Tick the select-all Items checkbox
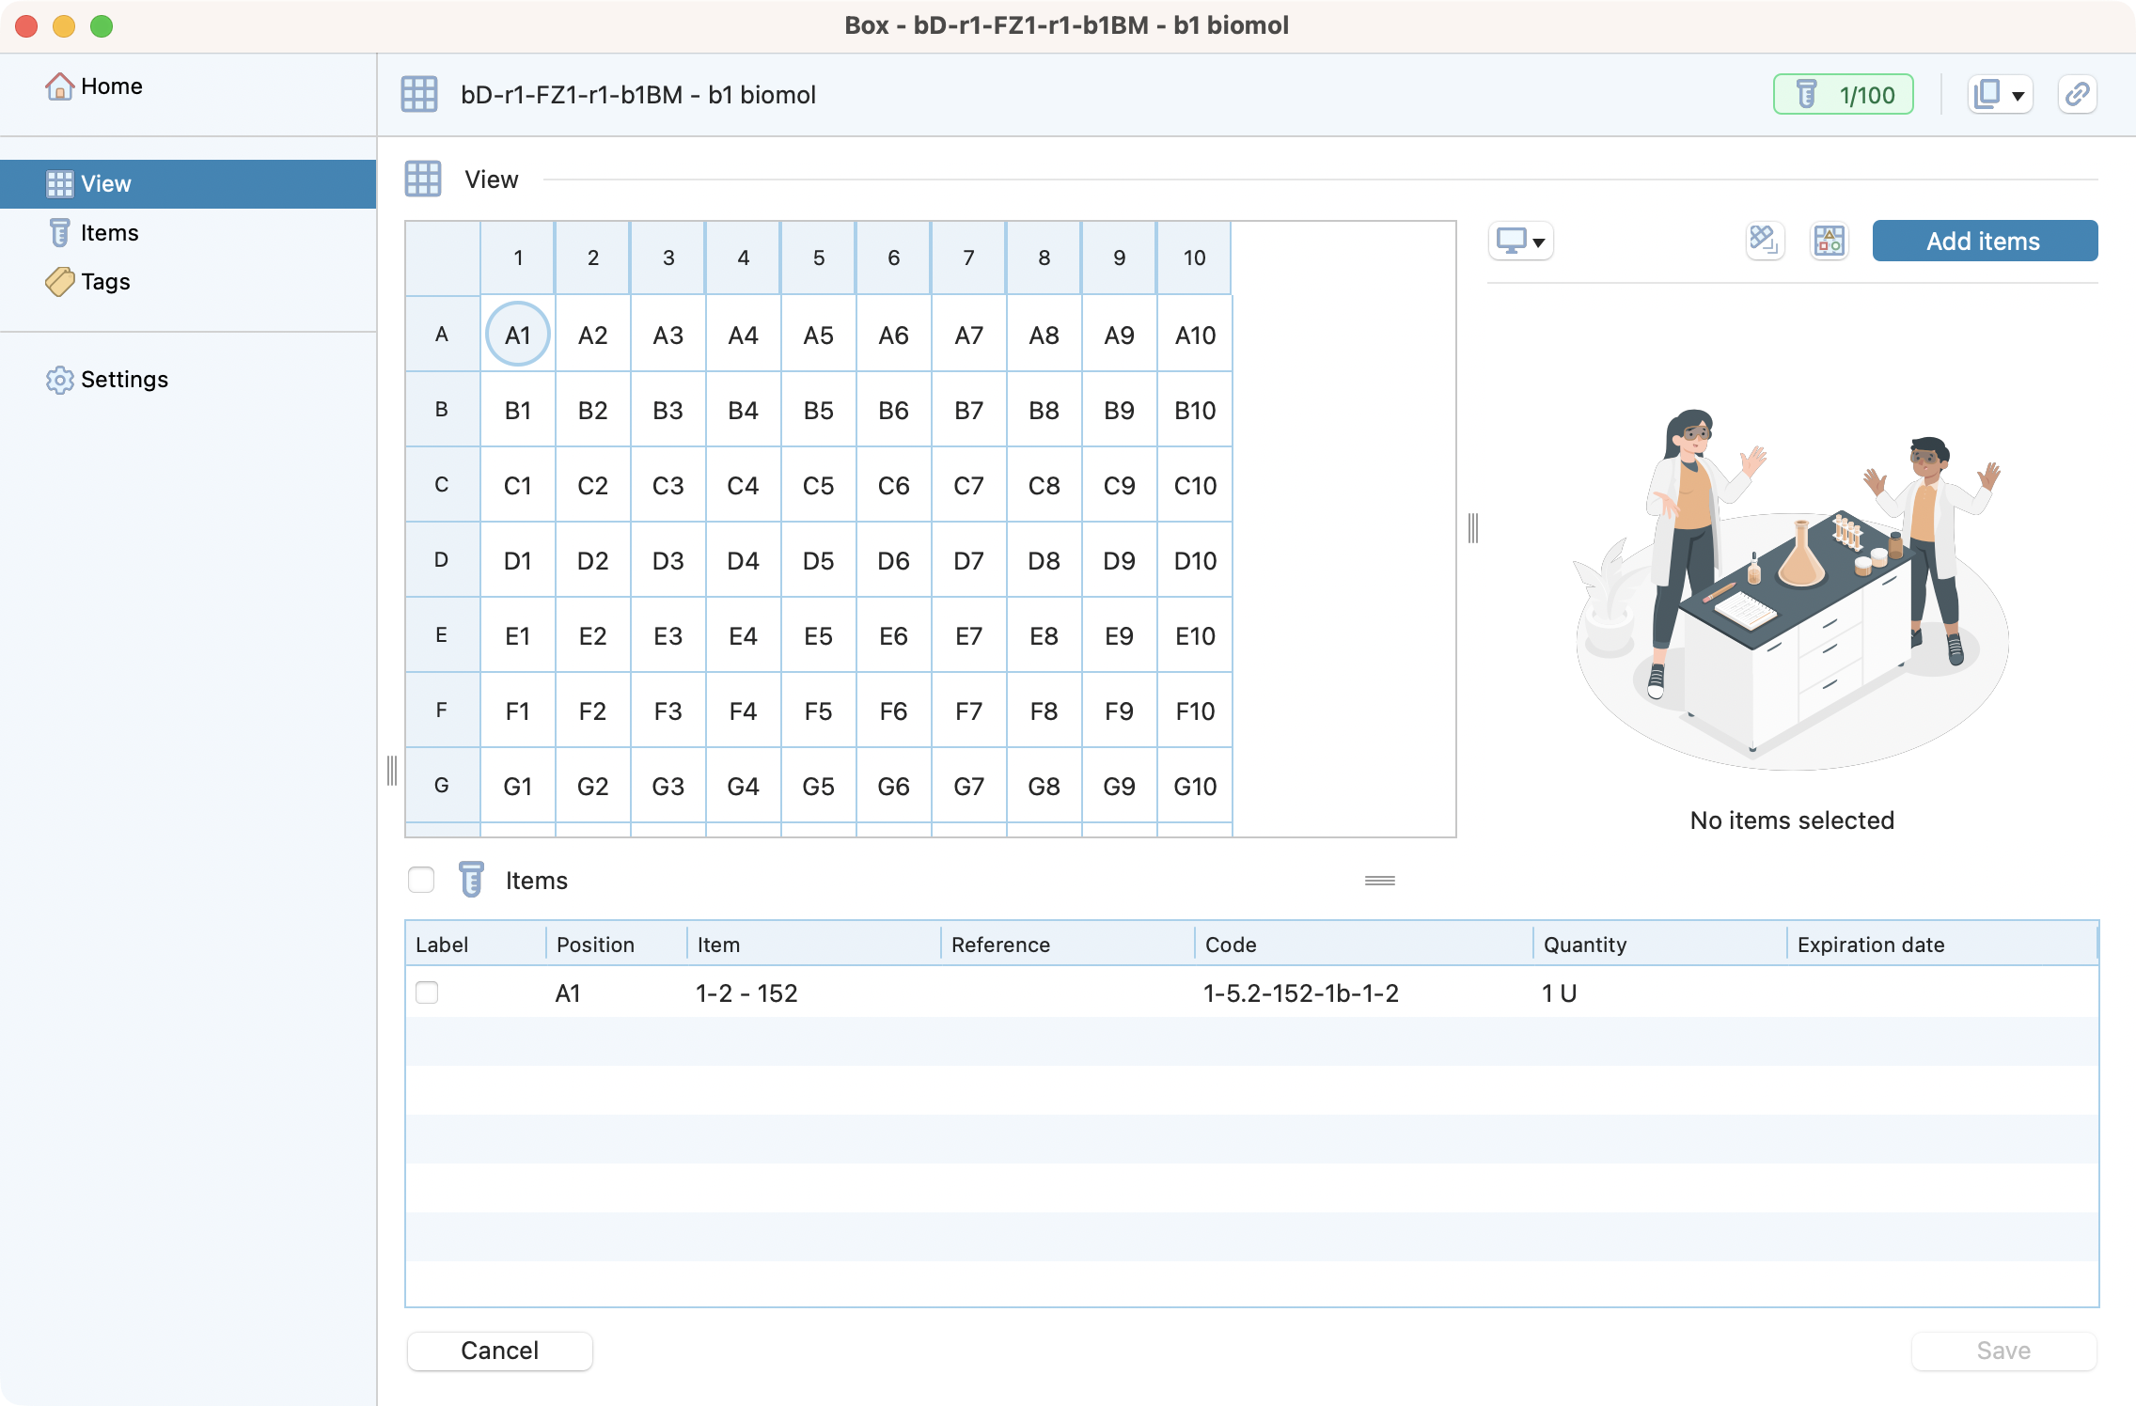 click(421, 880)
